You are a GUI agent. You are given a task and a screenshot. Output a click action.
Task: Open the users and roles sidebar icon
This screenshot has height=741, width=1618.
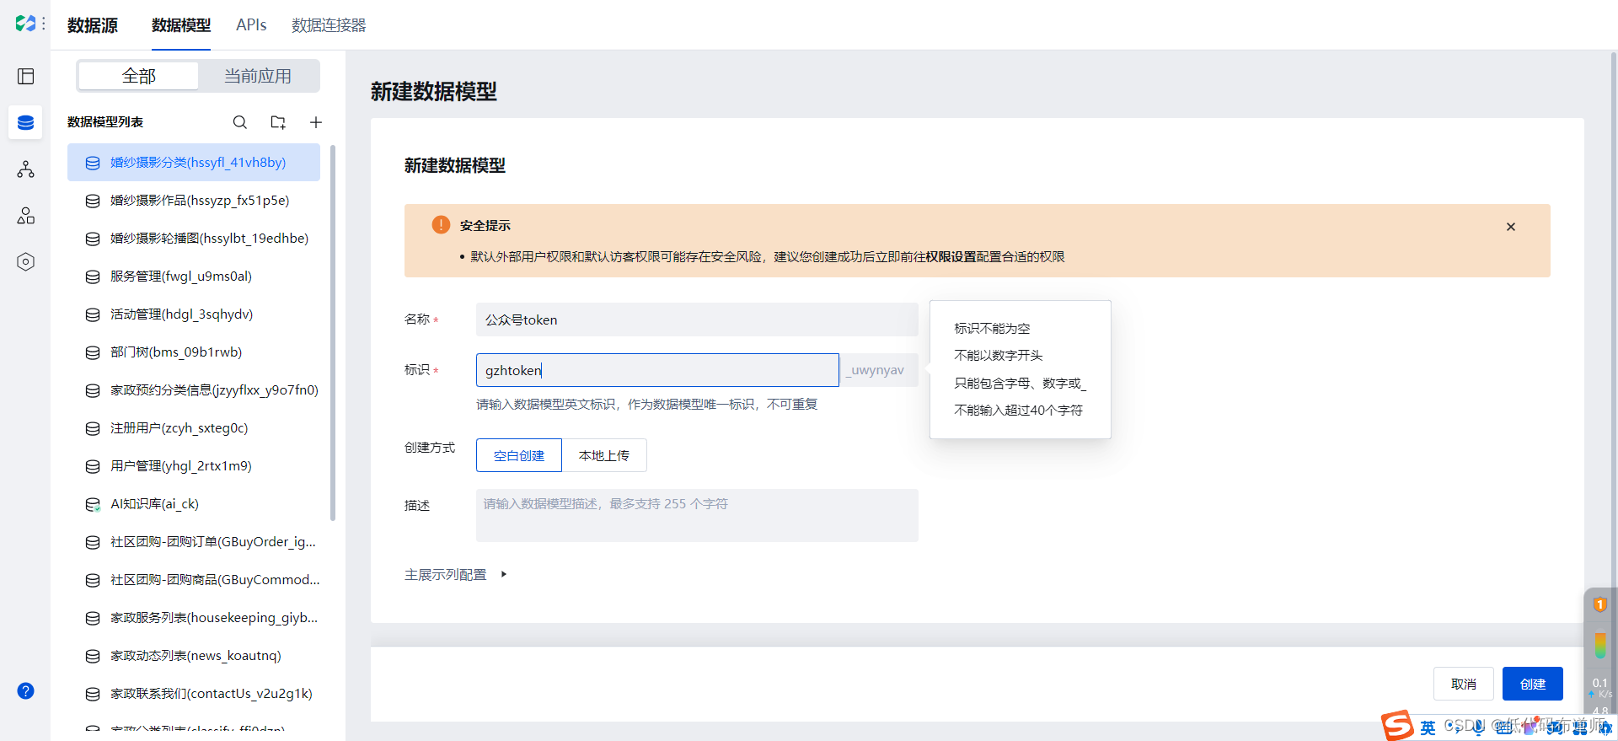click(26, 216)
